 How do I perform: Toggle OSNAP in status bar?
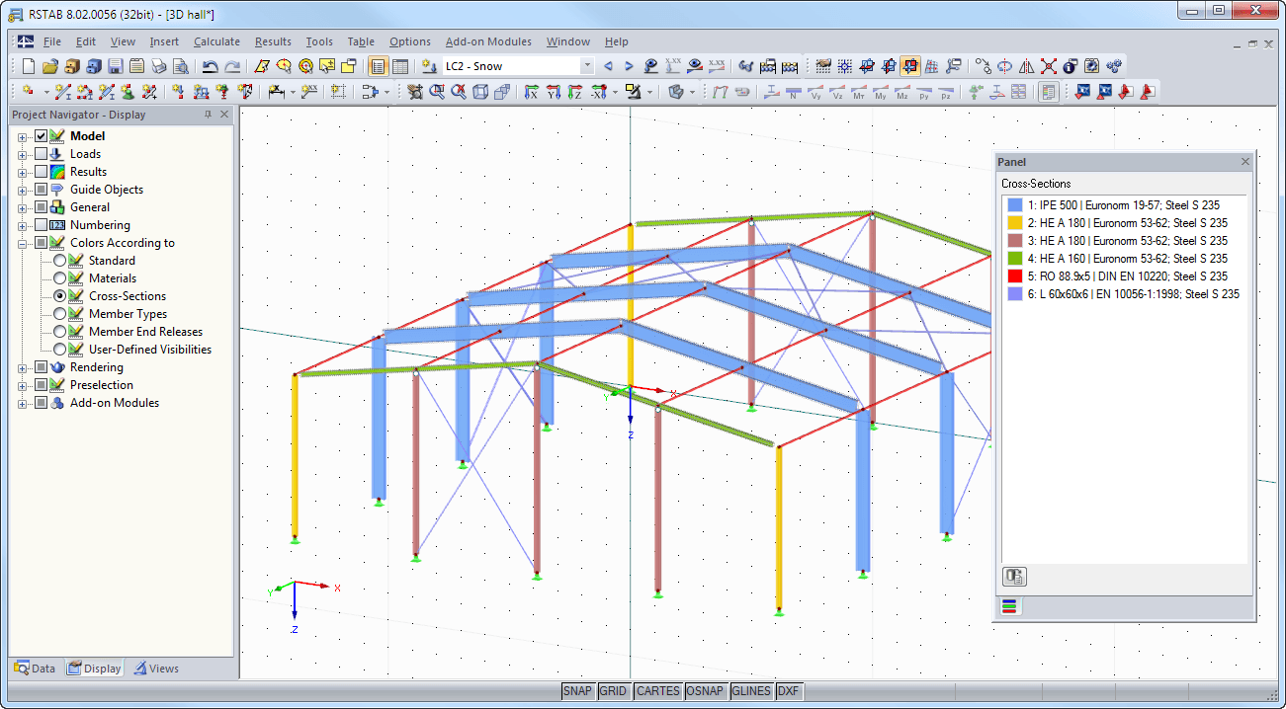[x=705, y=691]
